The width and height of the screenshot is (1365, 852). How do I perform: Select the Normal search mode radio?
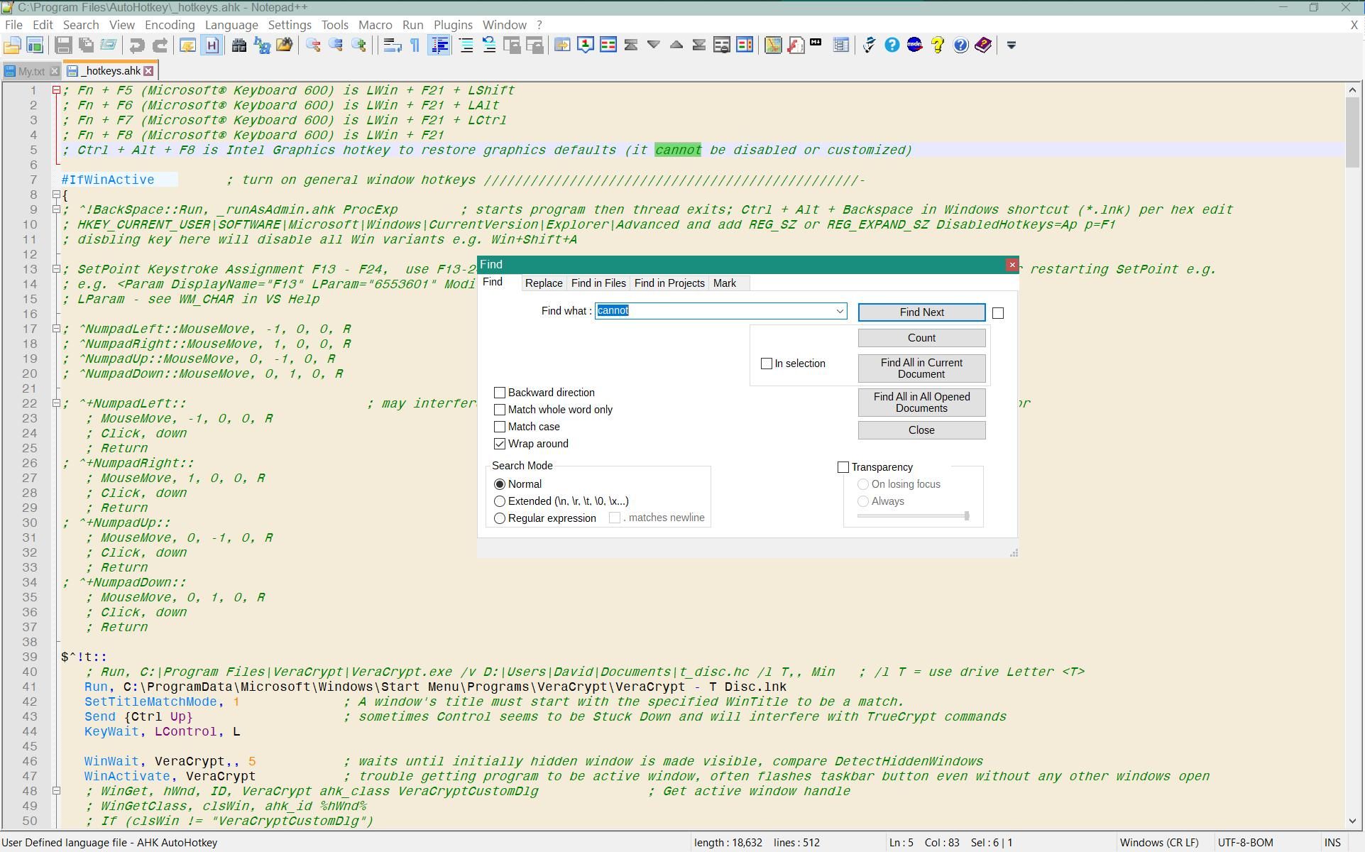click(x=500, y=484)
